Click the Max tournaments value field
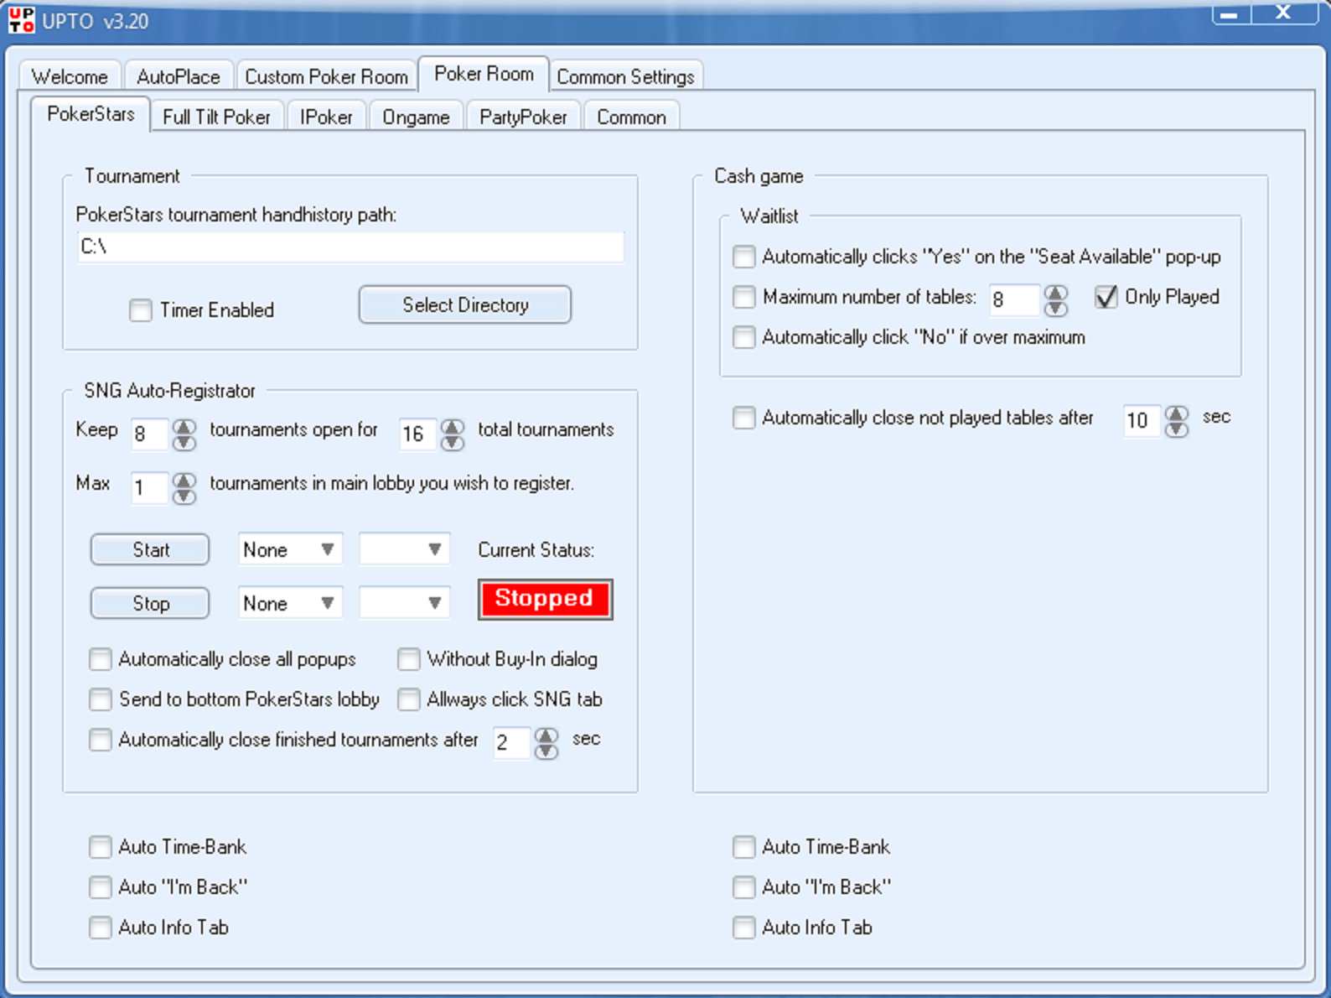The image size is (1331, 998). (x=151, y=487)
